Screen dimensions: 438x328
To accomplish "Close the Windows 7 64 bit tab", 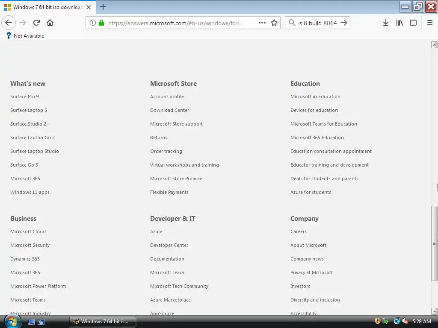I will [x=89, y=7].
